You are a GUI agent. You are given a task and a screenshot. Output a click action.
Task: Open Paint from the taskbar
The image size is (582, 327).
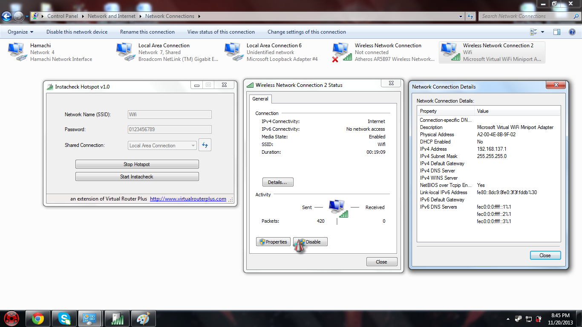[143, 318]
